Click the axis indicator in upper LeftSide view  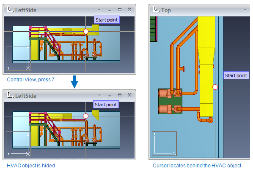pos(18,58)
